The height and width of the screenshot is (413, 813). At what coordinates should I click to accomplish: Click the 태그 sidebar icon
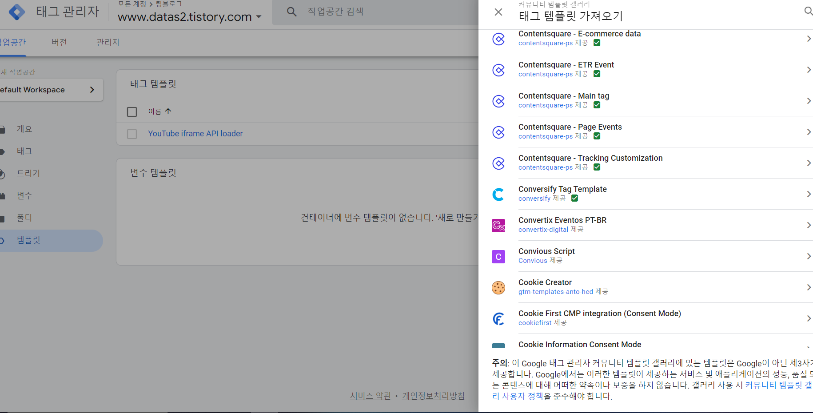click(x=2, y=152)
